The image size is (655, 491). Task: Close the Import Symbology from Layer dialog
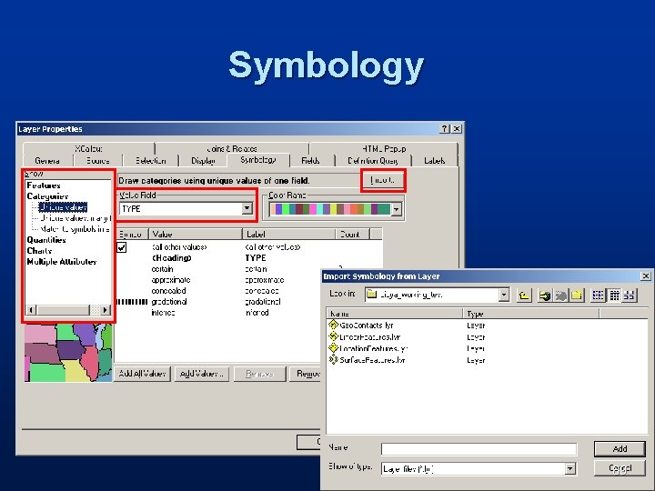point(645,276)
